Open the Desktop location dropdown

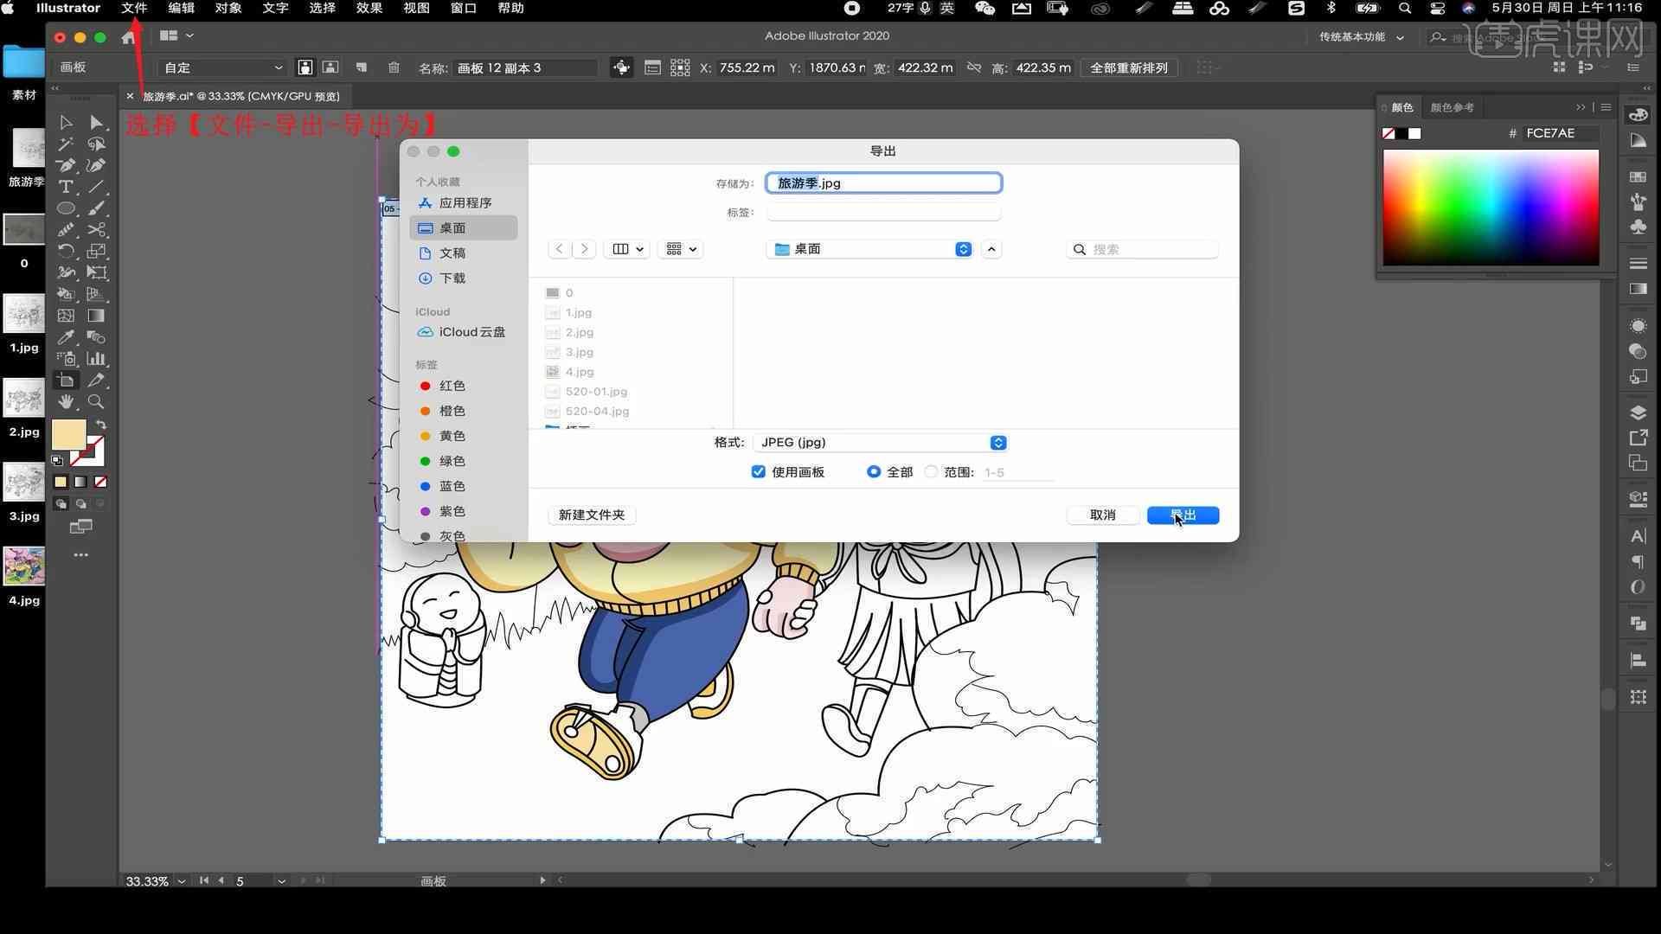pyautogui.click(x=869, y=249)
